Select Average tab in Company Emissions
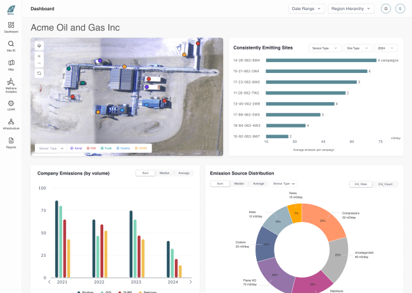412x293 pixels. pyautogui.click(x=184, y=173)
